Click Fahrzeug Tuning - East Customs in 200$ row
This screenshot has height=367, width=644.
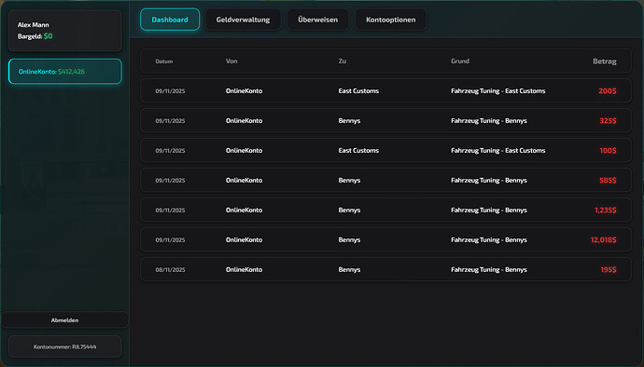pos(497,91)
